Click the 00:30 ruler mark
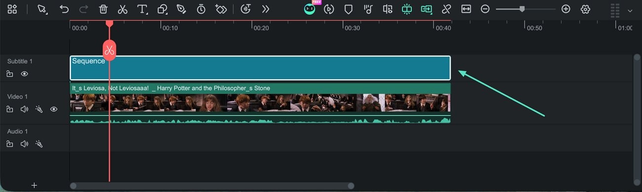The height and width of the screenshot is (192, 642). coord(352,28)
